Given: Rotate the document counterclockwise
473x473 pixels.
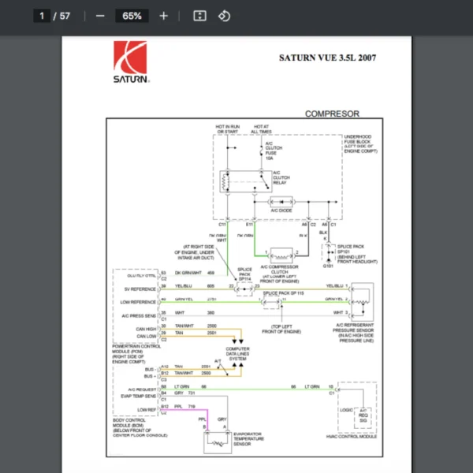Looking at the screenshot, I should pyautogui.click(x=224, y=16).
